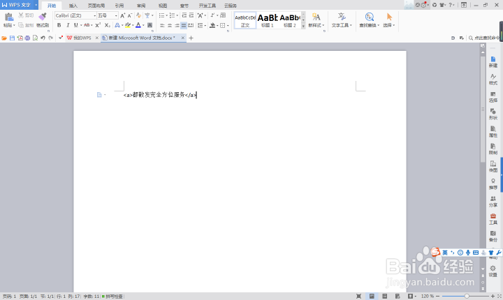Toggle italic formatting
The height and width of the screenshot is (300, 503).
[68, 25]
